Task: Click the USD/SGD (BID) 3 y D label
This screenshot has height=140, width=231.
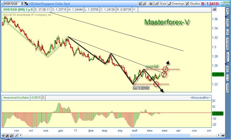Action: (x=17, y=10)
